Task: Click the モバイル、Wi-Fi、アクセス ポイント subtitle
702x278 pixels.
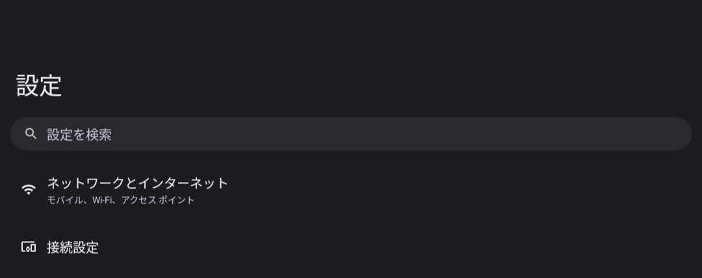Action: 121,200
